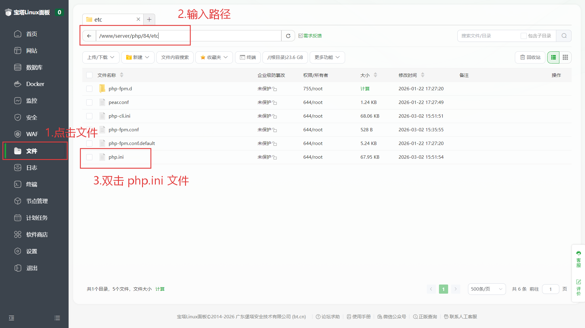Image resolution: width=585 pixels, height=328 pixels.
Task: Collapse the sidebar menu icon at bottom
Action: click(x=12, y=318)
